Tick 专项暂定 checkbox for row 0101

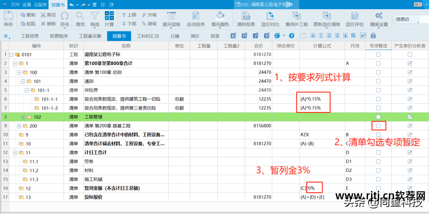click(x=378, y=55)
